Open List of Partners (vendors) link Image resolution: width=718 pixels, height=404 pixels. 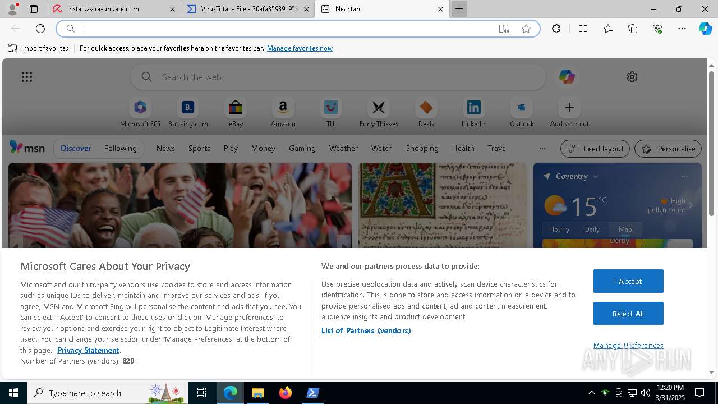tap(366, 330)
